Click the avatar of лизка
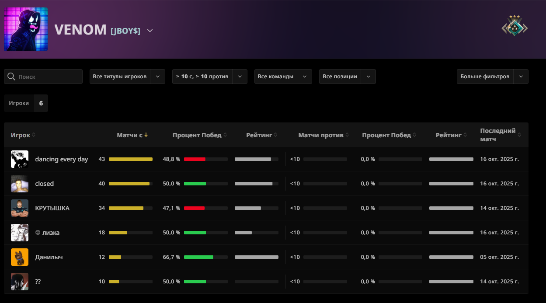The height and width of the screenshot is (303, 546). [20, 233]
